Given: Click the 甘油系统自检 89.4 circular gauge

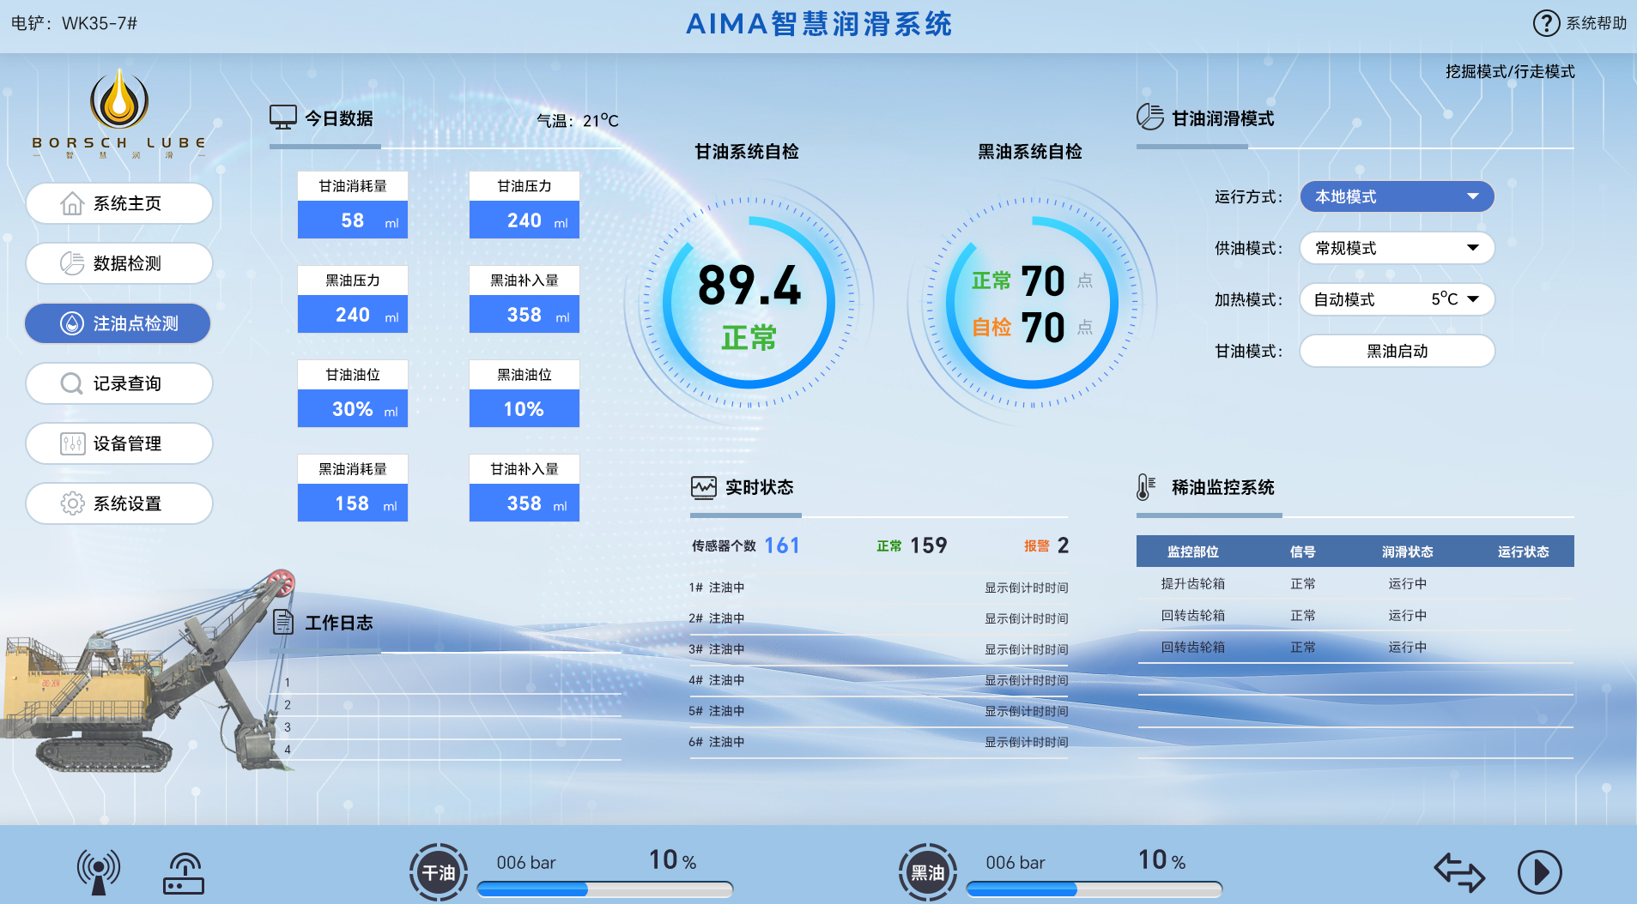Looking at the screenshot, I should point(749,303).
